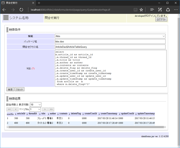This screenshot has height=148, width=180.
Task: Click the リセット button
Action: 19,89
